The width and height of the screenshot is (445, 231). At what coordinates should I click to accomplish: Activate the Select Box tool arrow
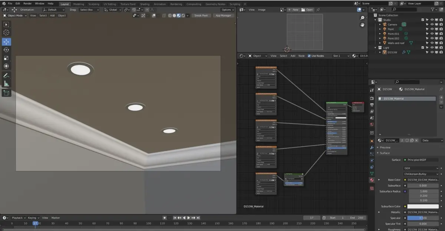point(6,24)
